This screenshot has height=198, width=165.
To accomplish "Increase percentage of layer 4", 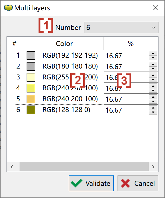I will 153,86.
